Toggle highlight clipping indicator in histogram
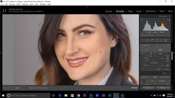The height and width of the screenshot is (98, 175). click(168, 20)
